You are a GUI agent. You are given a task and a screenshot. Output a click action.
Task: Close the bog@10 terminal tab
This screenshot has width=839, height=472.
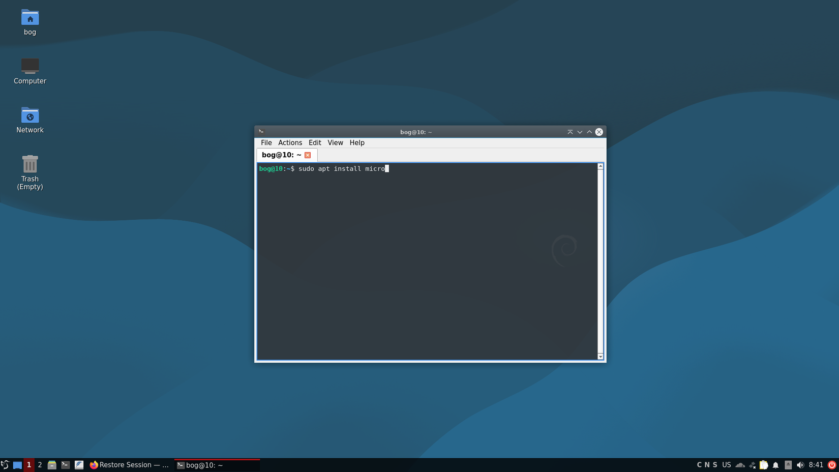click(308, 155)
